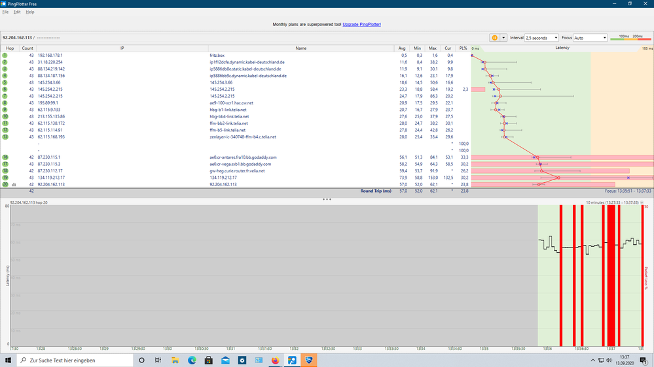Viewport: 654px width, 367px height.
Task: Select hop 19 green circle icon
Action: pyautogui.click(x=5, y=178)
